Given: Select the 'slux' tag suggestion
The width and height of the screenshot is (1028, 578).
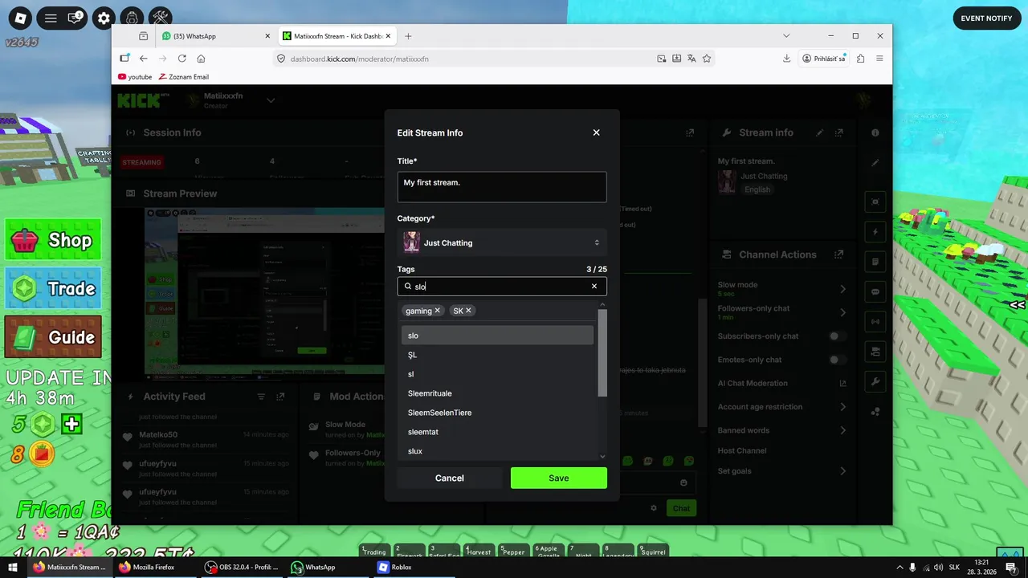Looking at the screenshot, I should pos(497,451).
